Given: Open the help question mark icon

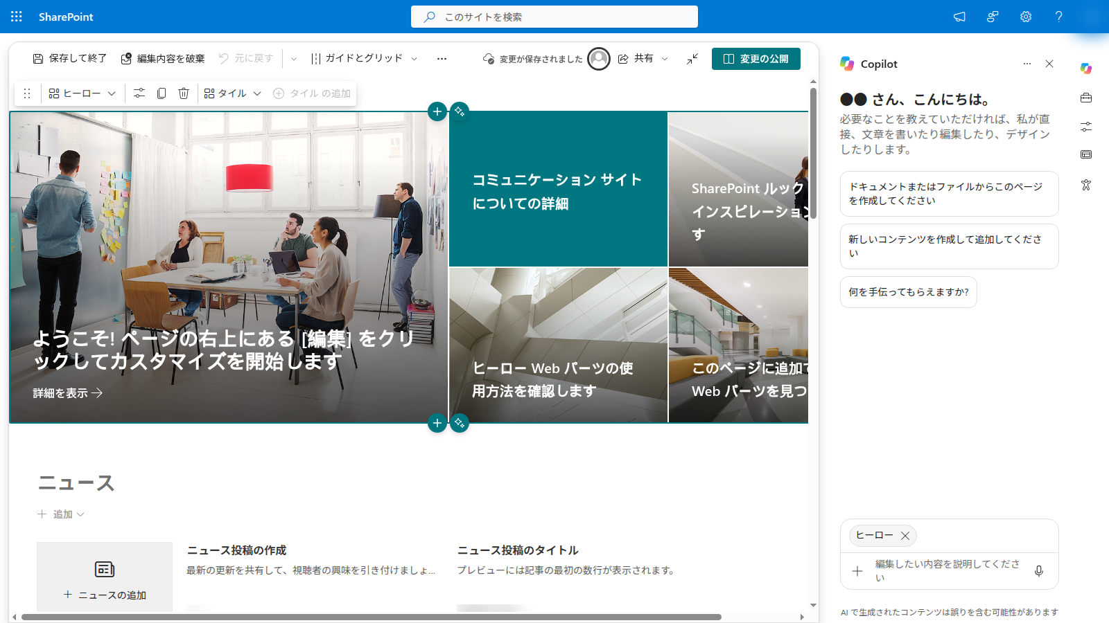Looking at the screenshot, I should [x=1058, y=17].
